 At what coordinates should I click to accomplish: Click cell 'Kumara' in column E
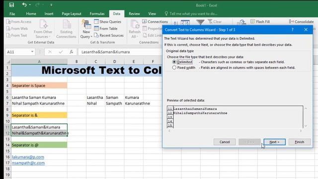point(134,97)
